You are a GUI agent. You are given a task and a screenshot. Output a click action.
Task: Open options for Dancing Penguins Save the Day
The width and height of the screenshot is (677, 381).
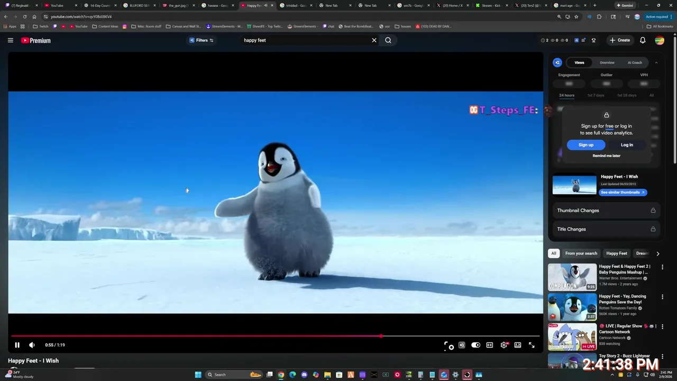(x=662, y=297)
